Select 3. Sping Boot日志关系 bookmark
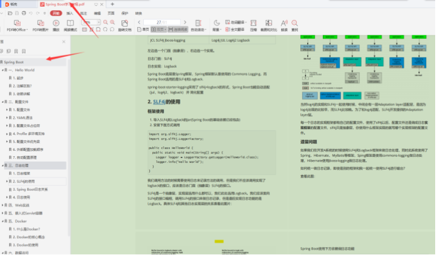Image resolution: width=437 pixels, height=255 pixels. pos(30,190)
